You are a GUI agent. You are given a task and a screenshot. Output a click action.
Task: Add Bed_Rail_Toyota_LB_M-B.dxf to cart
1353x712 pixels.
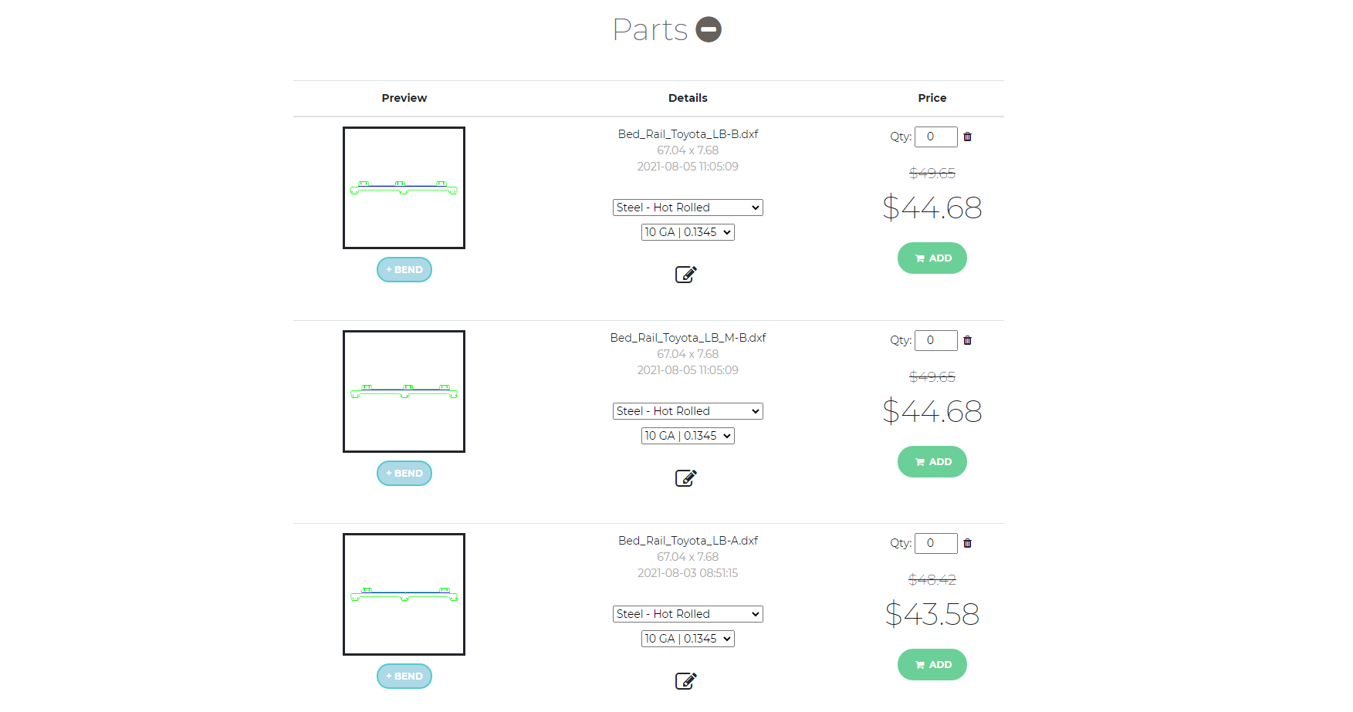(x=932, y=462)
